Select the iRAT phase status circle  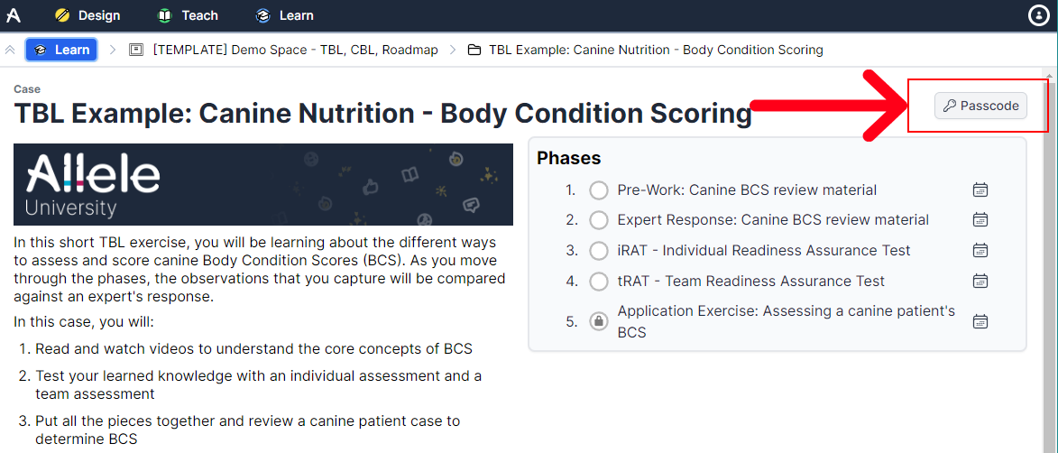pos(598,251)
